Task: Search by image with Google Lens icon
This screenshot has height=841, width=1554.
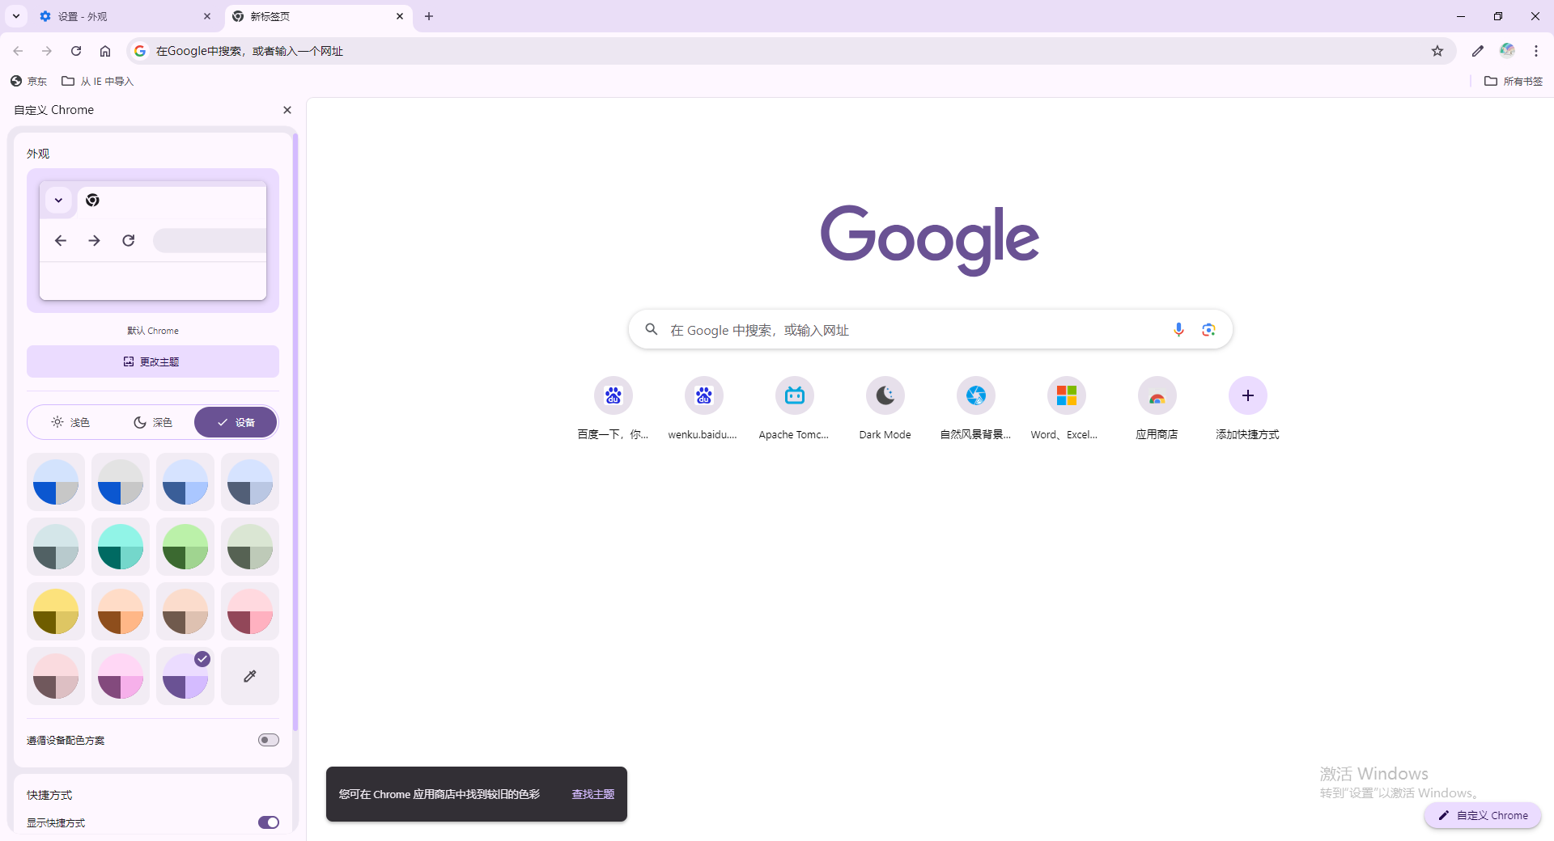Action: pos(1208,330)
